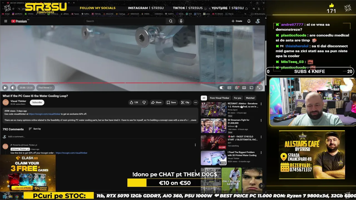Cast the video to a device
The height and width of the screenshot is (200, 356).
pyautogui.click(x=251, y=87)
